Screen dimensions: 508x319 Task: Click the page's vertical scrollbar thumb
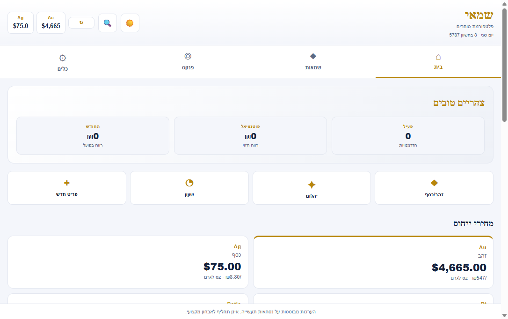pos(504,65)
